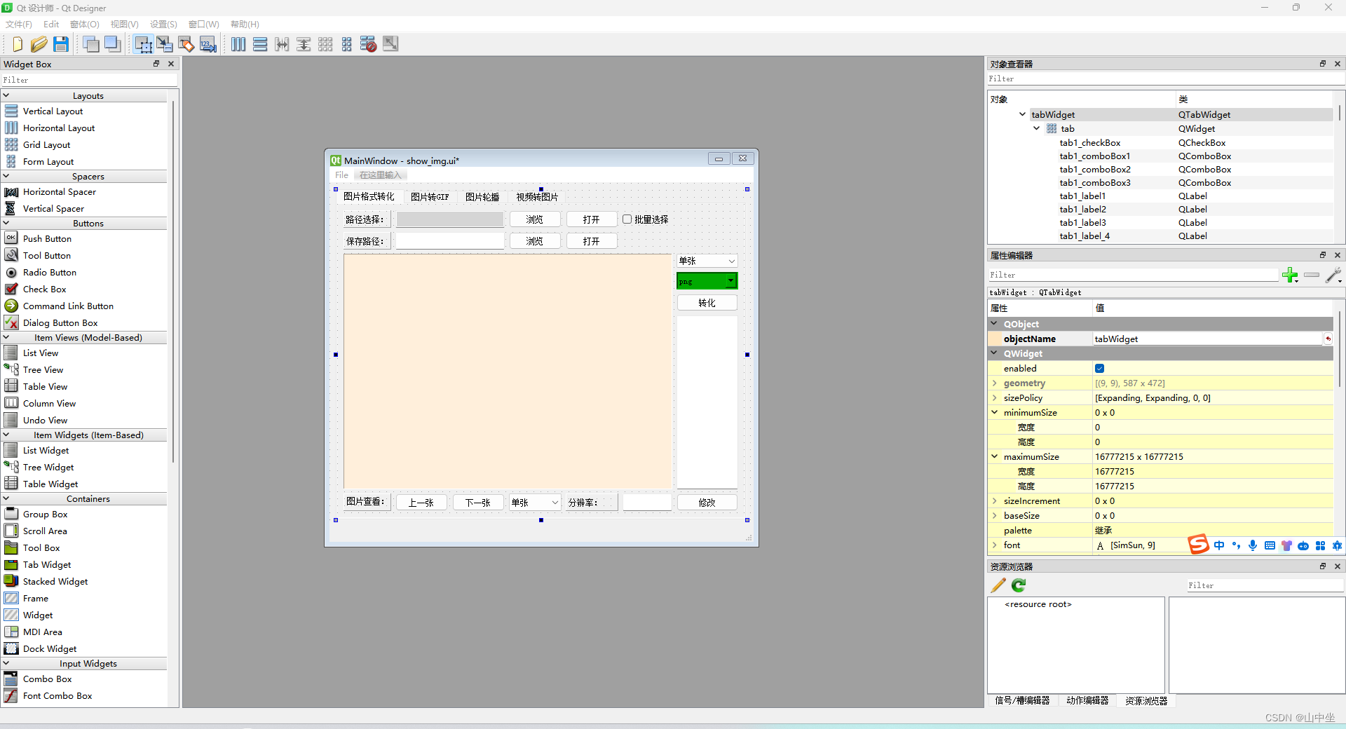Click the Widget Box filter field
Image resolution: width=1346 pixels, height=729 pixels.
point(89,80)
